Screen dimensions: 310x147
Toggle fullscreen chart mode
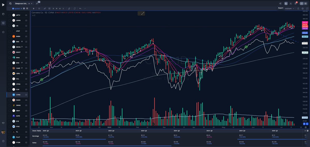tap(307, 8)
